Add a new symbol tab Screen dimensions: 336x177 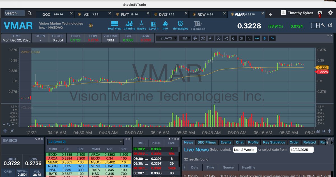[270, 14]
